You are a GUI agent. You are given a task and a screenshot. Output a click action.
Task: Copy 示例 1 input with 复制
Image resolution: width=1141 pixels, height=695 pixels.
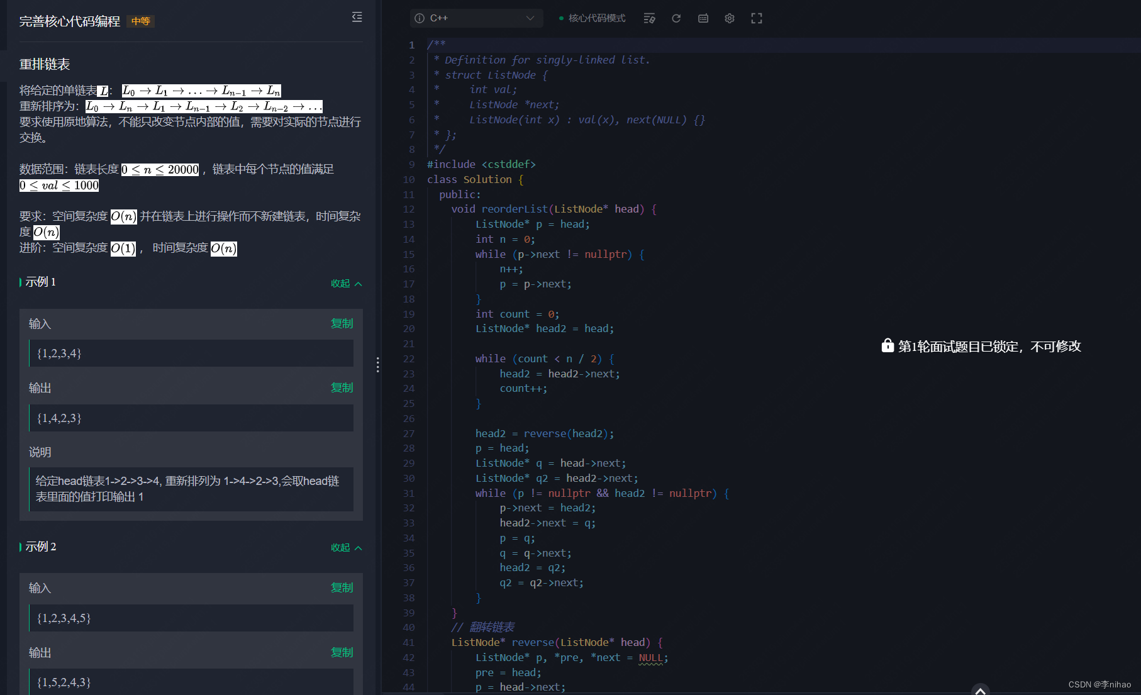(x=342, y=323)
